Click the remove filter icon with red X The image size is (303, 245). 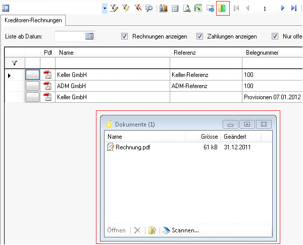[x=137, y=8]
